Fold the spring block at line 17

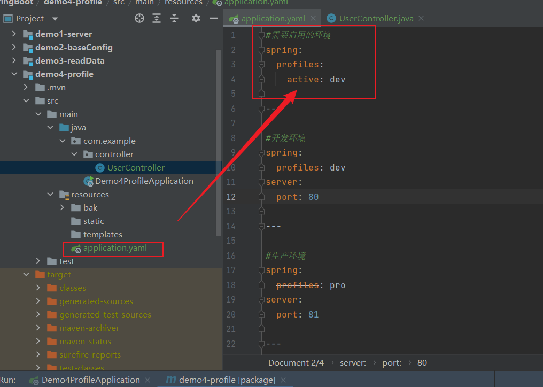click(x=261, y=270)
